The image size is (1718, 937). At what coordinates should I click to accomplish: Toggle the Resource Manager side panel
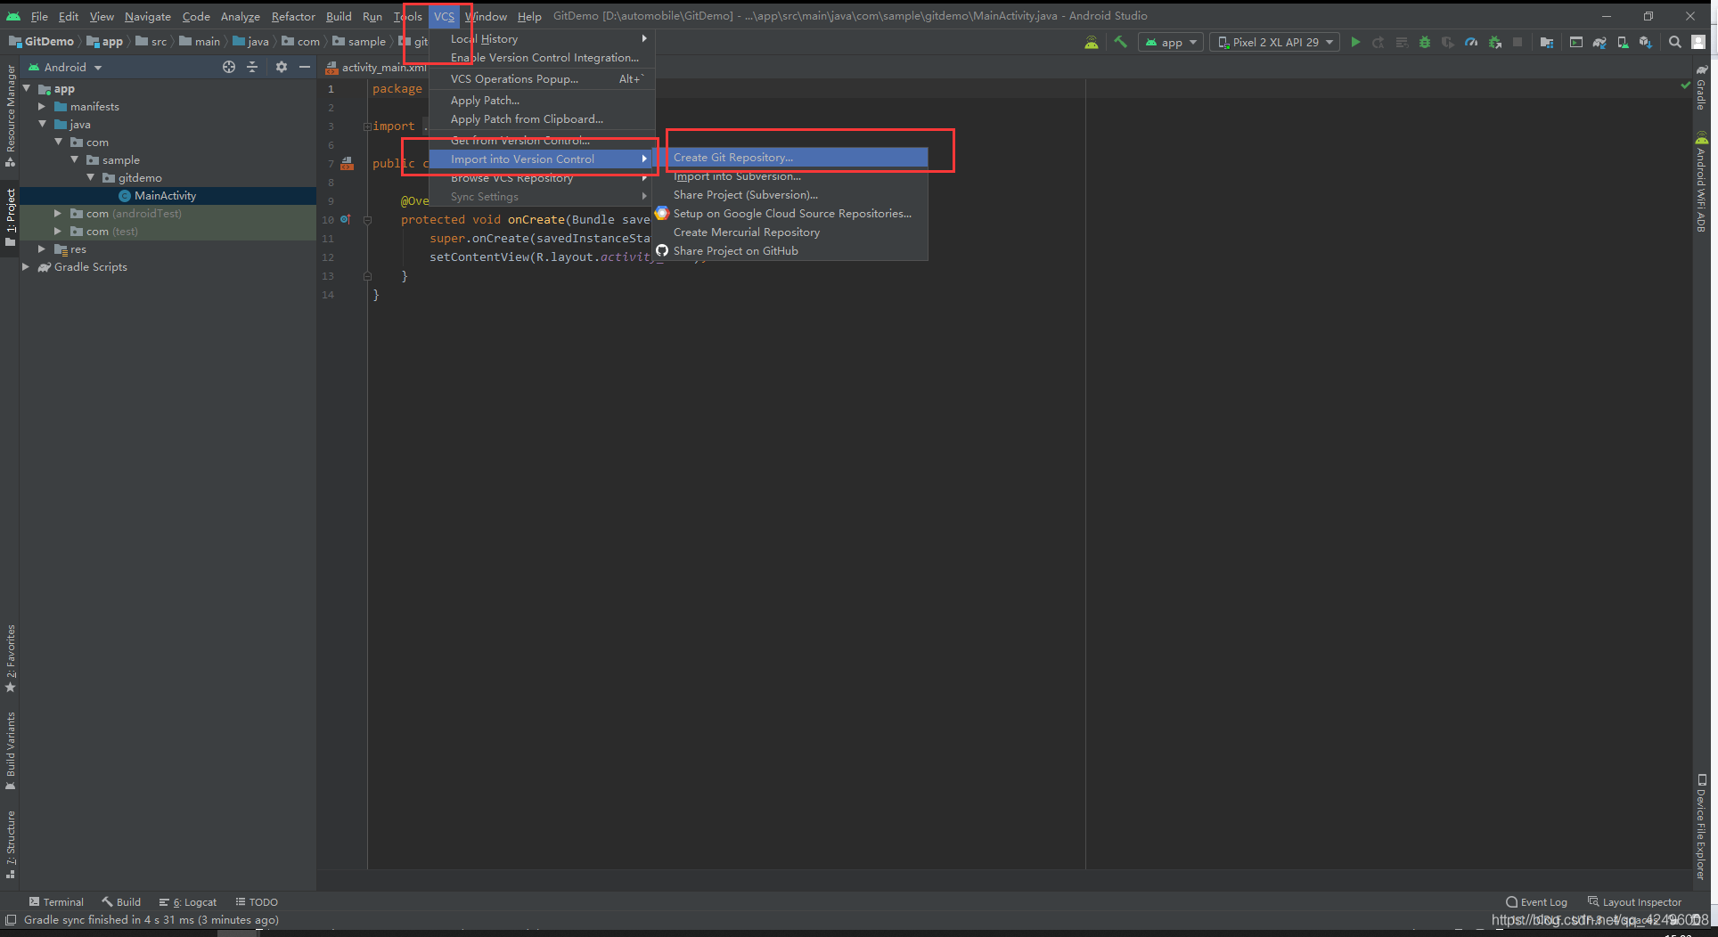[x=11, y=116]
